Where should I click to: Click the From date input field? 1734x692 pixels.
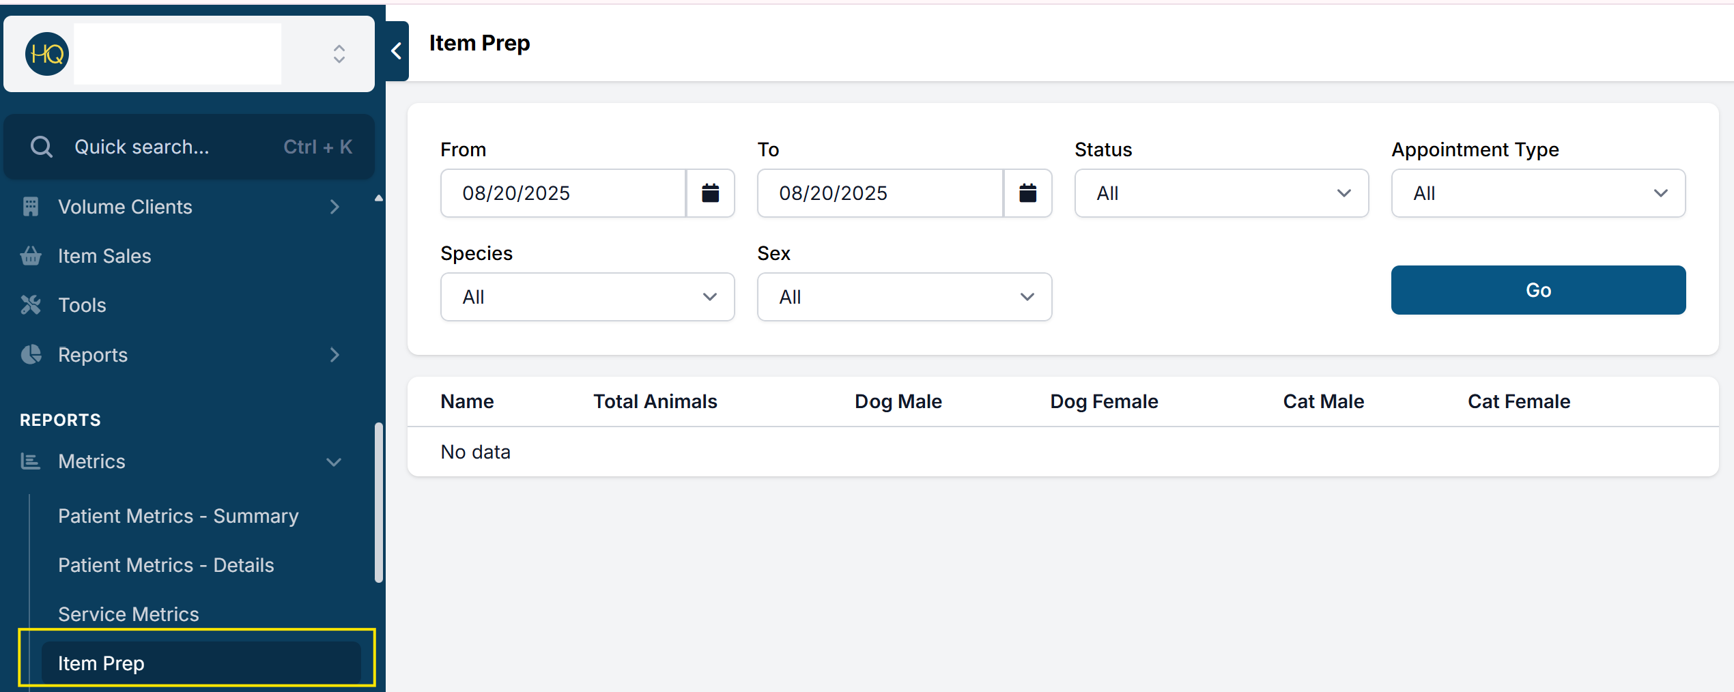(563, 193)
